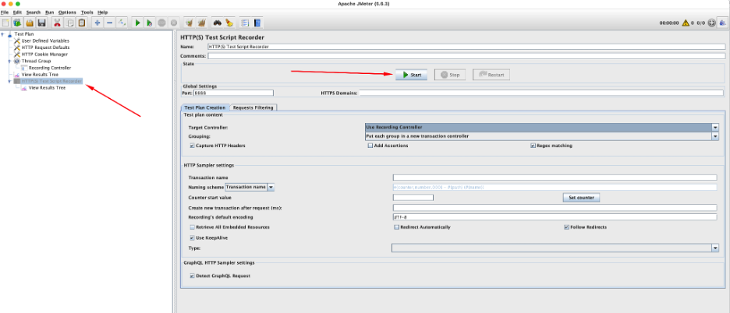Image resolution: width=730 pixels, height=313 pixels.
Task: Click the Counter start value field
Action: (x=413, y=198)
